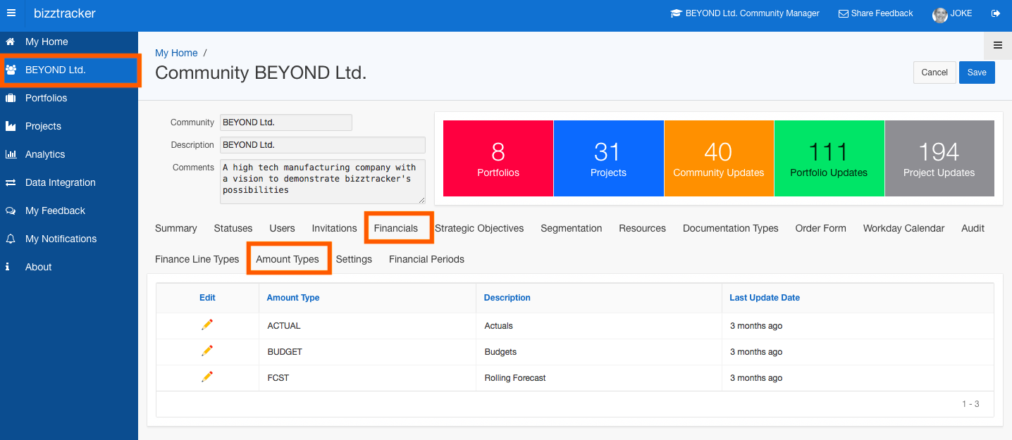The width and height of the screenshot is (1012, 440).
Task: Click the graduation cap icon in header
Action: click(677, 13)
